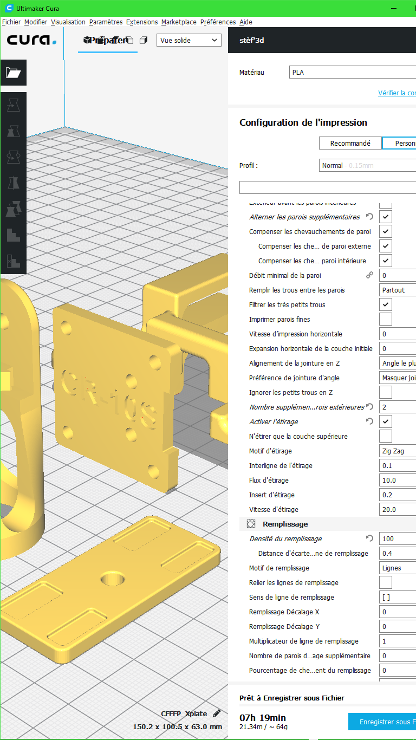This screenshot has width=416, height=740.
Task: Toggle Compenser les chevauchements de paroi checkbox
Action: pyautogui.click(x=386, y=231)
